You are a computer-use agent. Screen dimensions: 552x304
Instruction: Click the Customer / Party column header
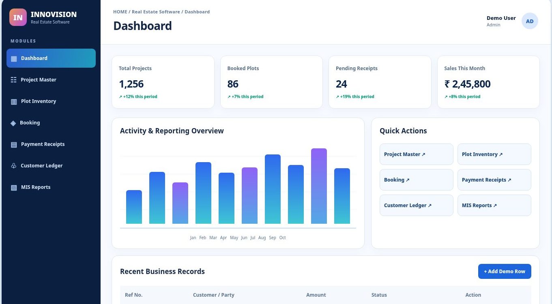pyautogui.click(x=214, y=295)
